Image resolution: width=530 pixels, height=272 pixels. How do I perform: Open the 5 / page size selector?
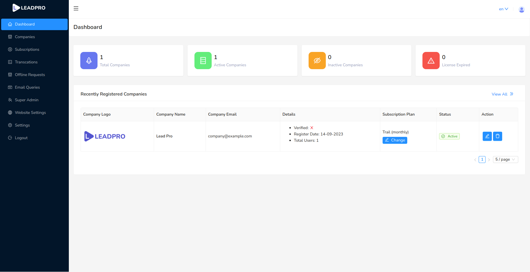click(x=505, y=159)
